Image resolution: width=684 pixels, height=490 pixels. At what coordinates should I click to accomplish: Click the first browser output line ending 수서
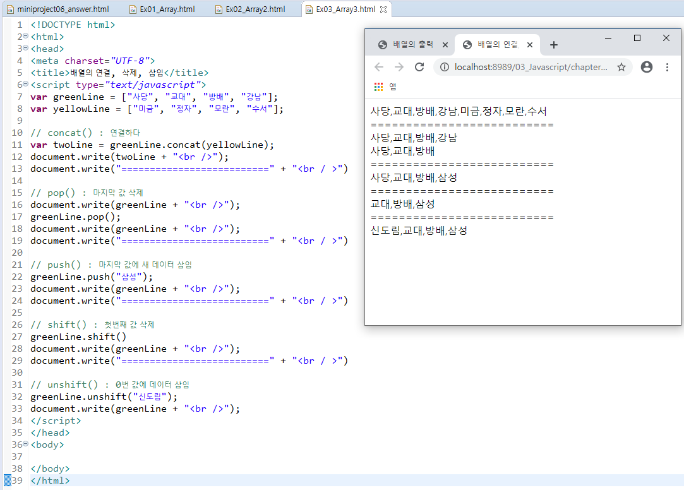tap(458, 111)
